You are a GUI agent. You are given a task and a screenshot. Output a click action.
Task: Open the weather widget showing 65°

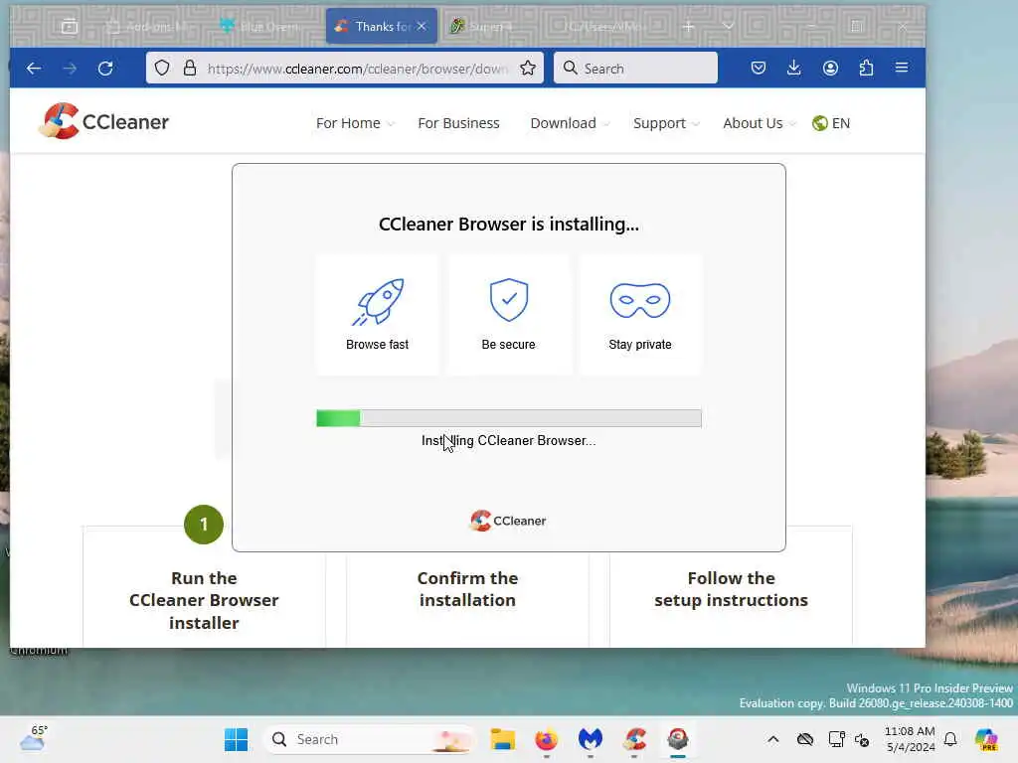34,738
